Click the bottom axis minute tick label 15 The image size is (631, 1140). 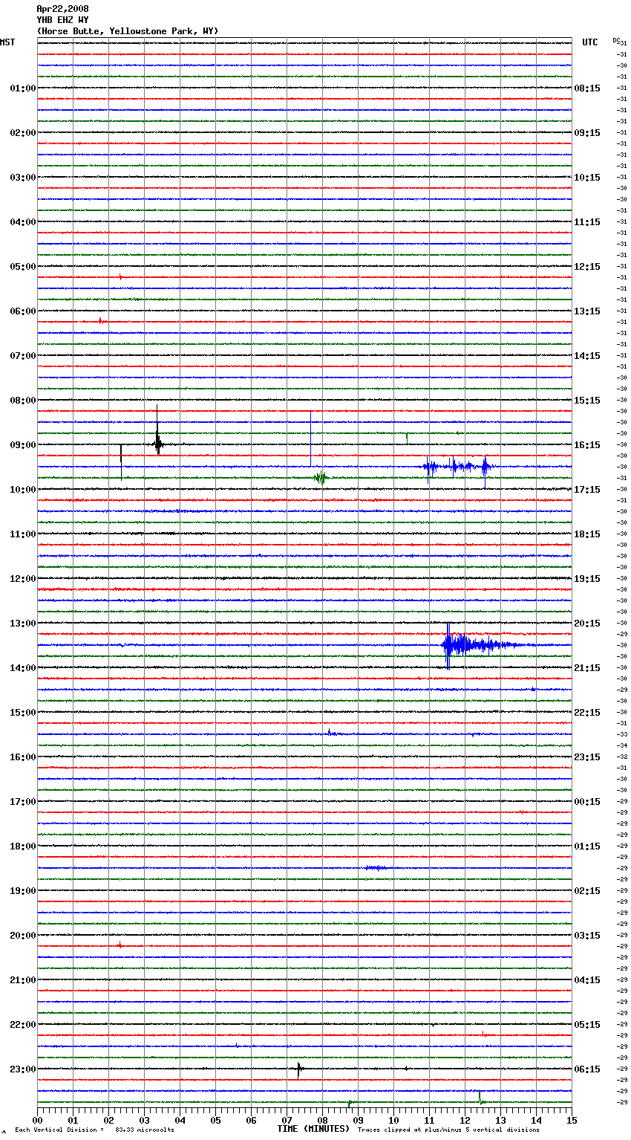click(x=572, y=1120)
